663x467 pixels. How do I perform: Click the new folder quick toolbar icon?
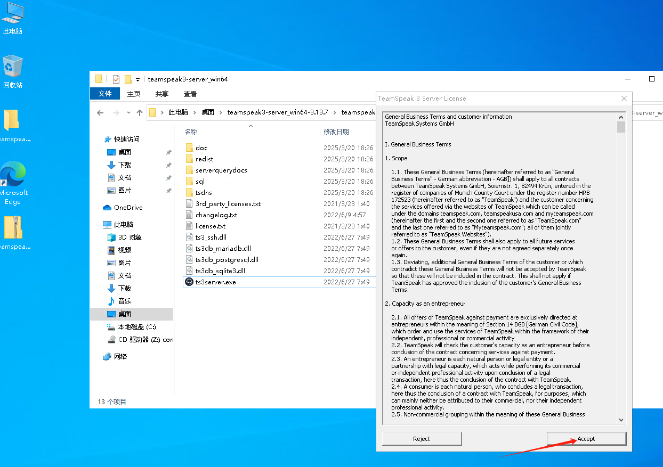(x=128, y=79)
